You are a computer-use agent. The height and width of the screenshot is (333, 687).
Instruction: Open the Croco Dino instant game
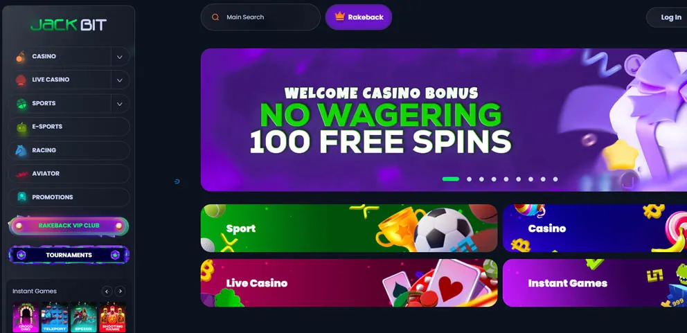tap(26, 317)
